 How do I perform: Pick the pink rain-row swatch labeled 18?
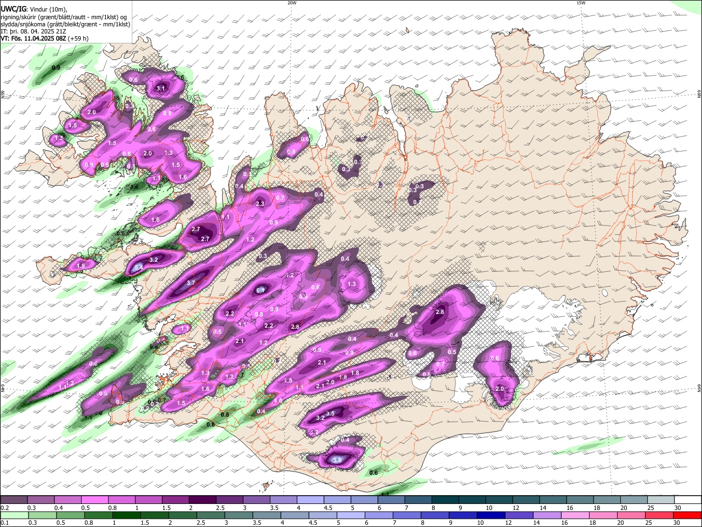pyautogui.click(x=603, y=515)
